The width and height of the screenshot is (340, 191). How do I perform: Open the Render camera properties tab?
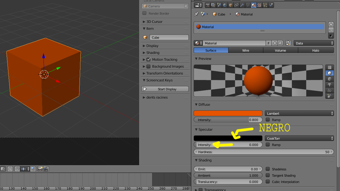tap(207, 5)
